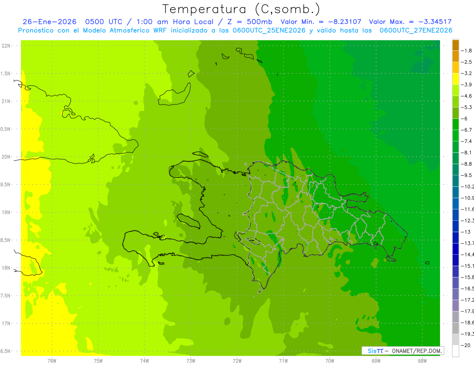This screenshot has height=366, width=474.
Task: Click the '1:00 am Hora Local' text
Action: 175,22
